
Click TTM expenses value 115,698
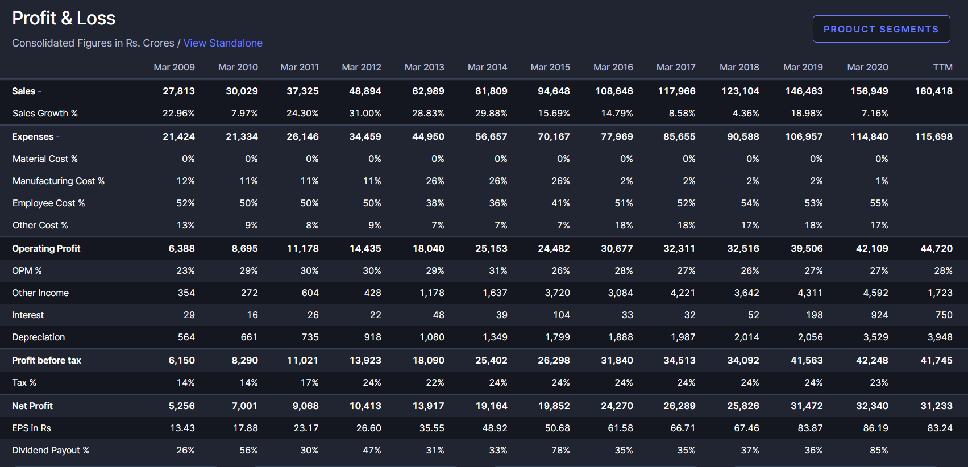point(933,137)
